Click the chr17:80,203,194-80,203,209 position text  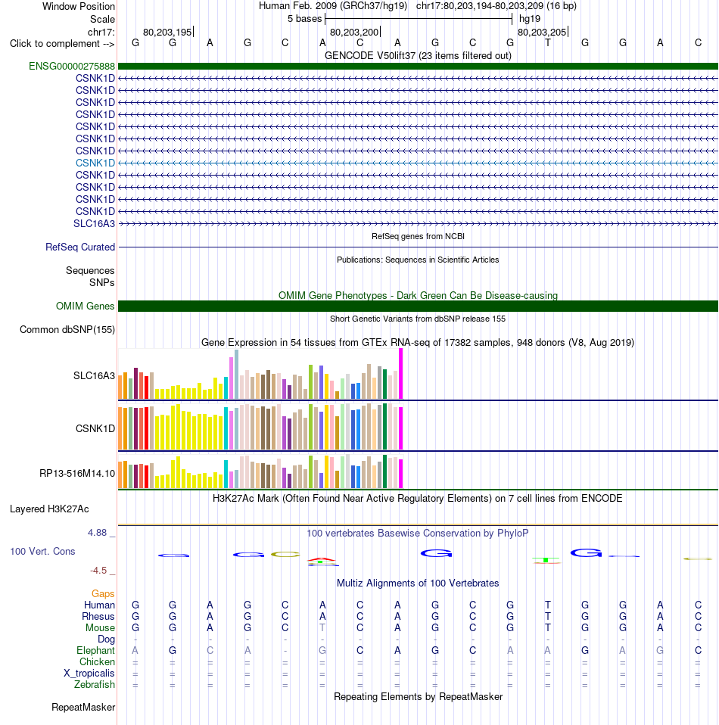click(496, 6)
